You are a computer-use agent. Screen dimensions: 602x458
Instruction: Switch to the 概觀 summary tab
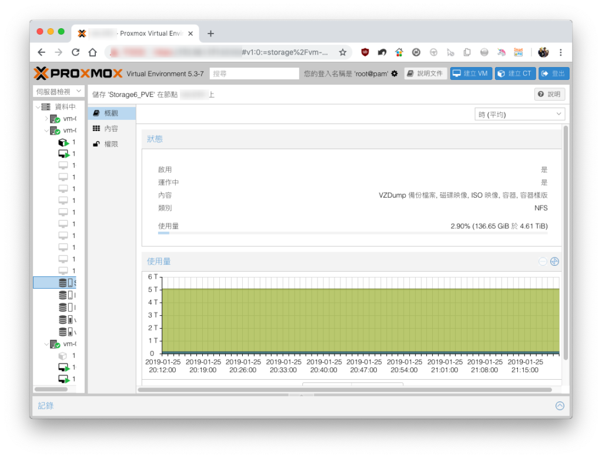coord(112,113)
